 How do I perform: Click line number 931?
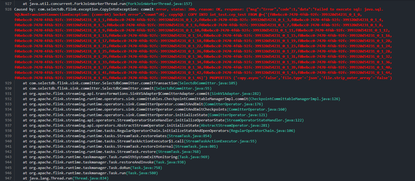pyautogui.click(x=8, y=94)
